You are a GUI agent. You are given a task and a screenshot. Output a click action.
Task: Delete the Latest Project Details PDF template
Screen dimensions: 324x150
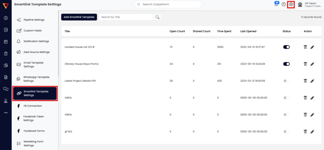pyautogui.click(x=305, y=81)
